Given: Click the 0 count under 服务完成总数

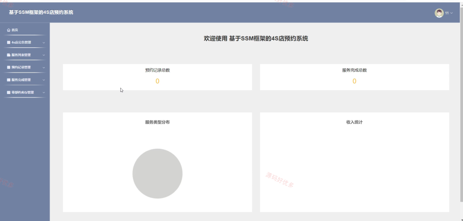Looking at the screenshot, I should point(354,81).
